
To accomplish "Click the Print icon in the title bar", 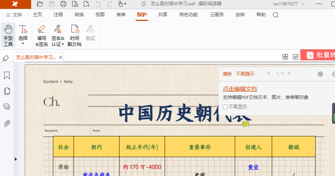I will point(63,4).
